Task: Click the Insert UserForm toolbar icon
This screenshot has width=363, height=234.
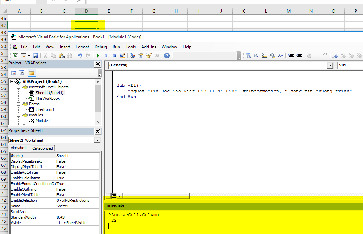Action: [23, 56]
